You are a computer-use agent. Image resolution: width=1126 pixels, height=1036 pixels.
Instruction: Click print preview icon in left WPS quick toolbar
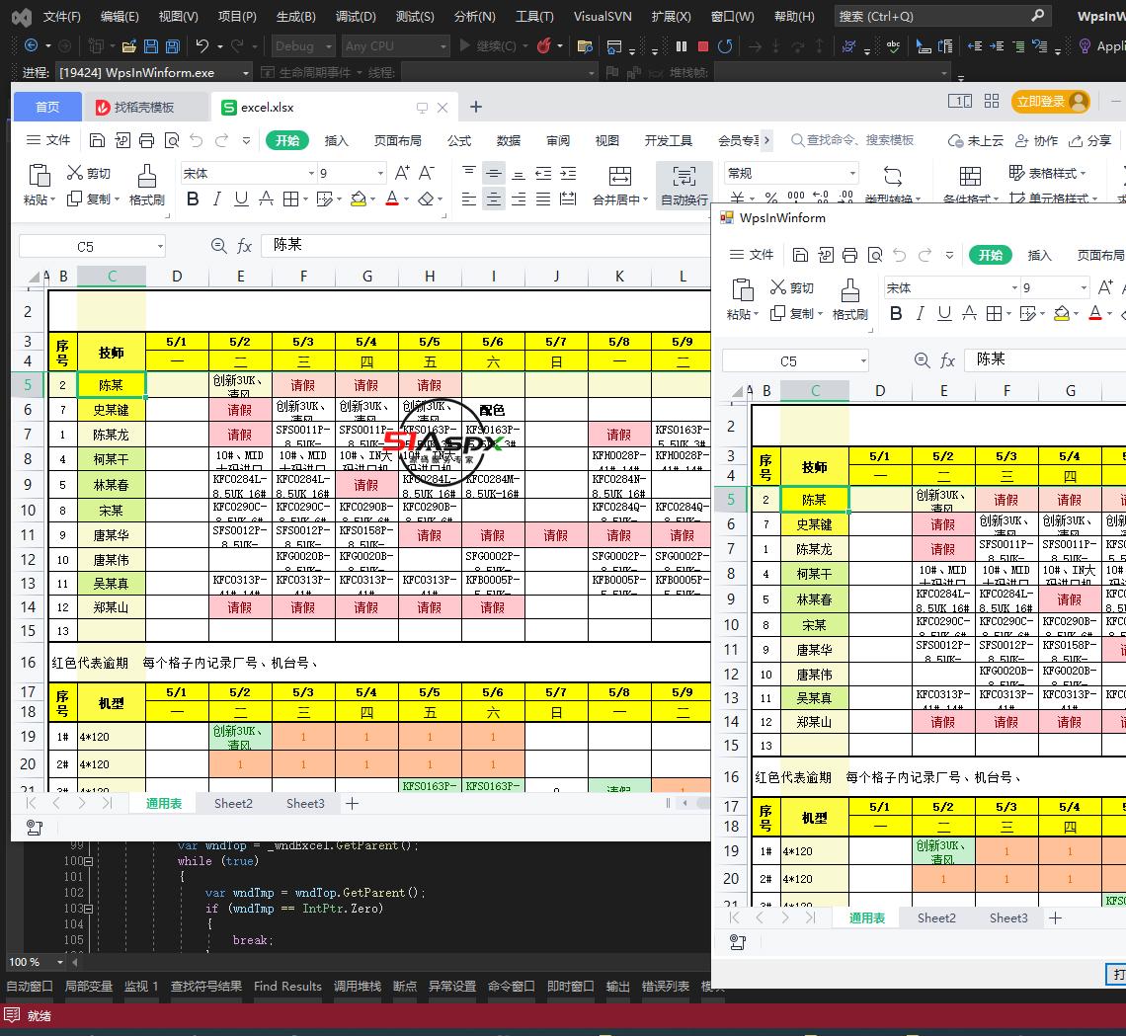172,140
